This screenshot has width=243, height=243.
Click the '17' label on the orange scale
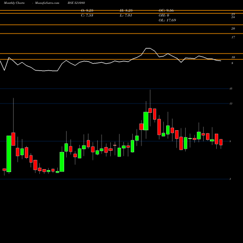(x=233, y=37)
